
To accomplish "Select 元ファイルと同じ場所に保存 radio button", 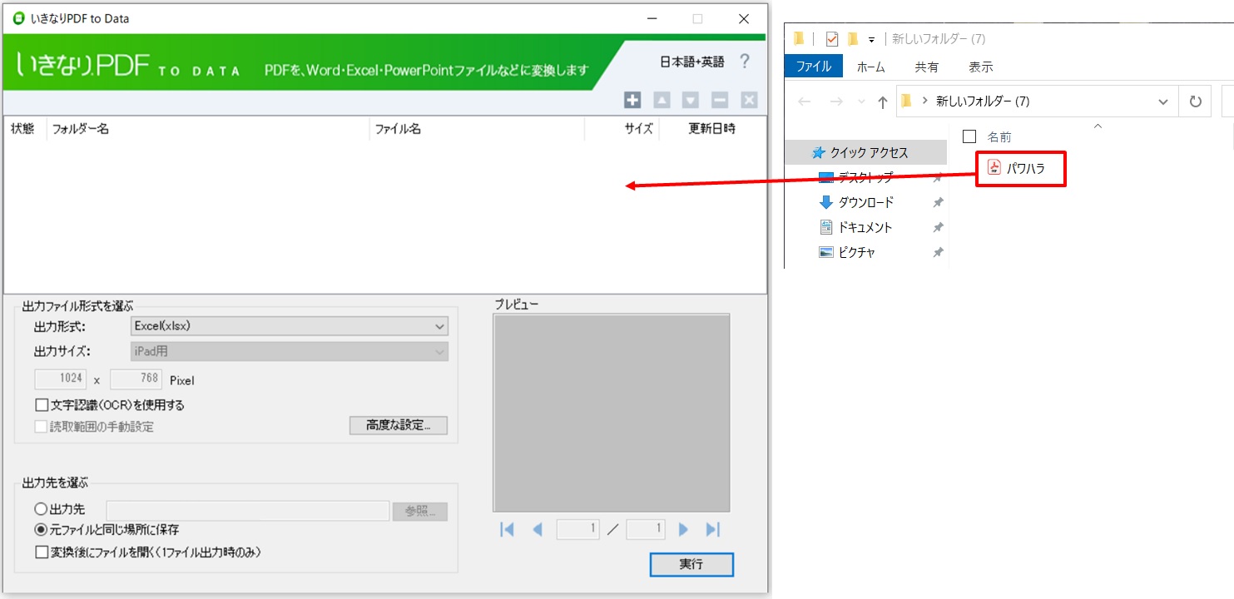I will pos(41,529).
